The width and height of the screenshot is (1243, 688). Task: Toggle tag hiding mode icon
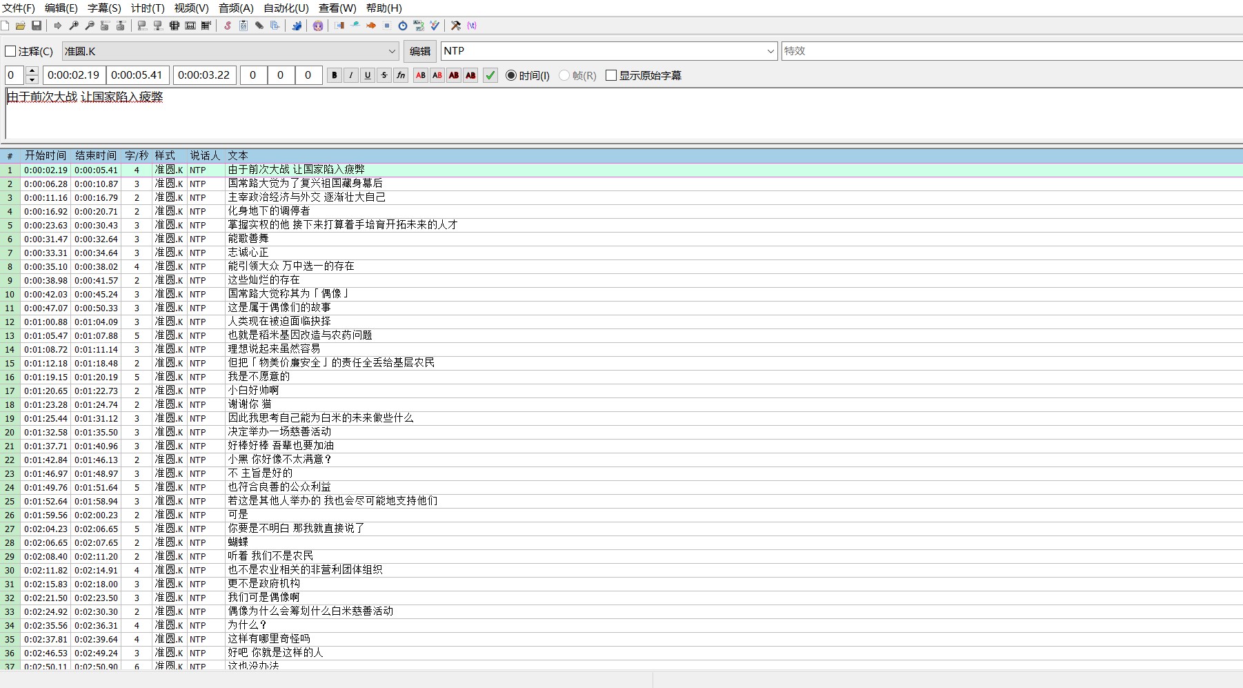click(x=472, y=26)
